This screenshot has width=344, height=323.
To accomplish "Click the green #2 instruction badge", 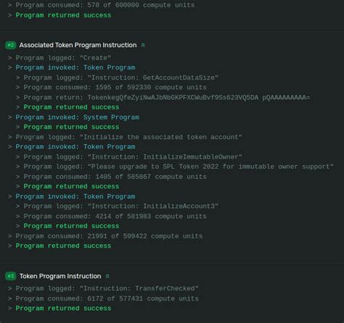I will click(11, 45).
